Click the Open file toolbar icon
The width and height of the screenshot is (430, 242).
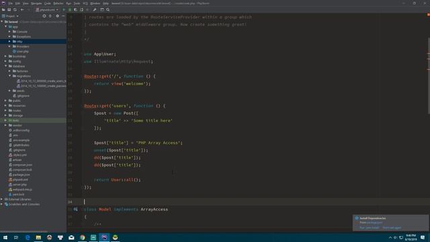[x=3, y=9]
